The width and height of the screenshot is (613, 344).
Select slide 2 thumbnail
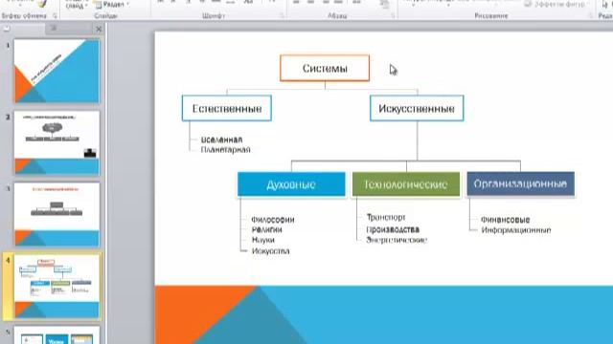(x=57, y=142)
